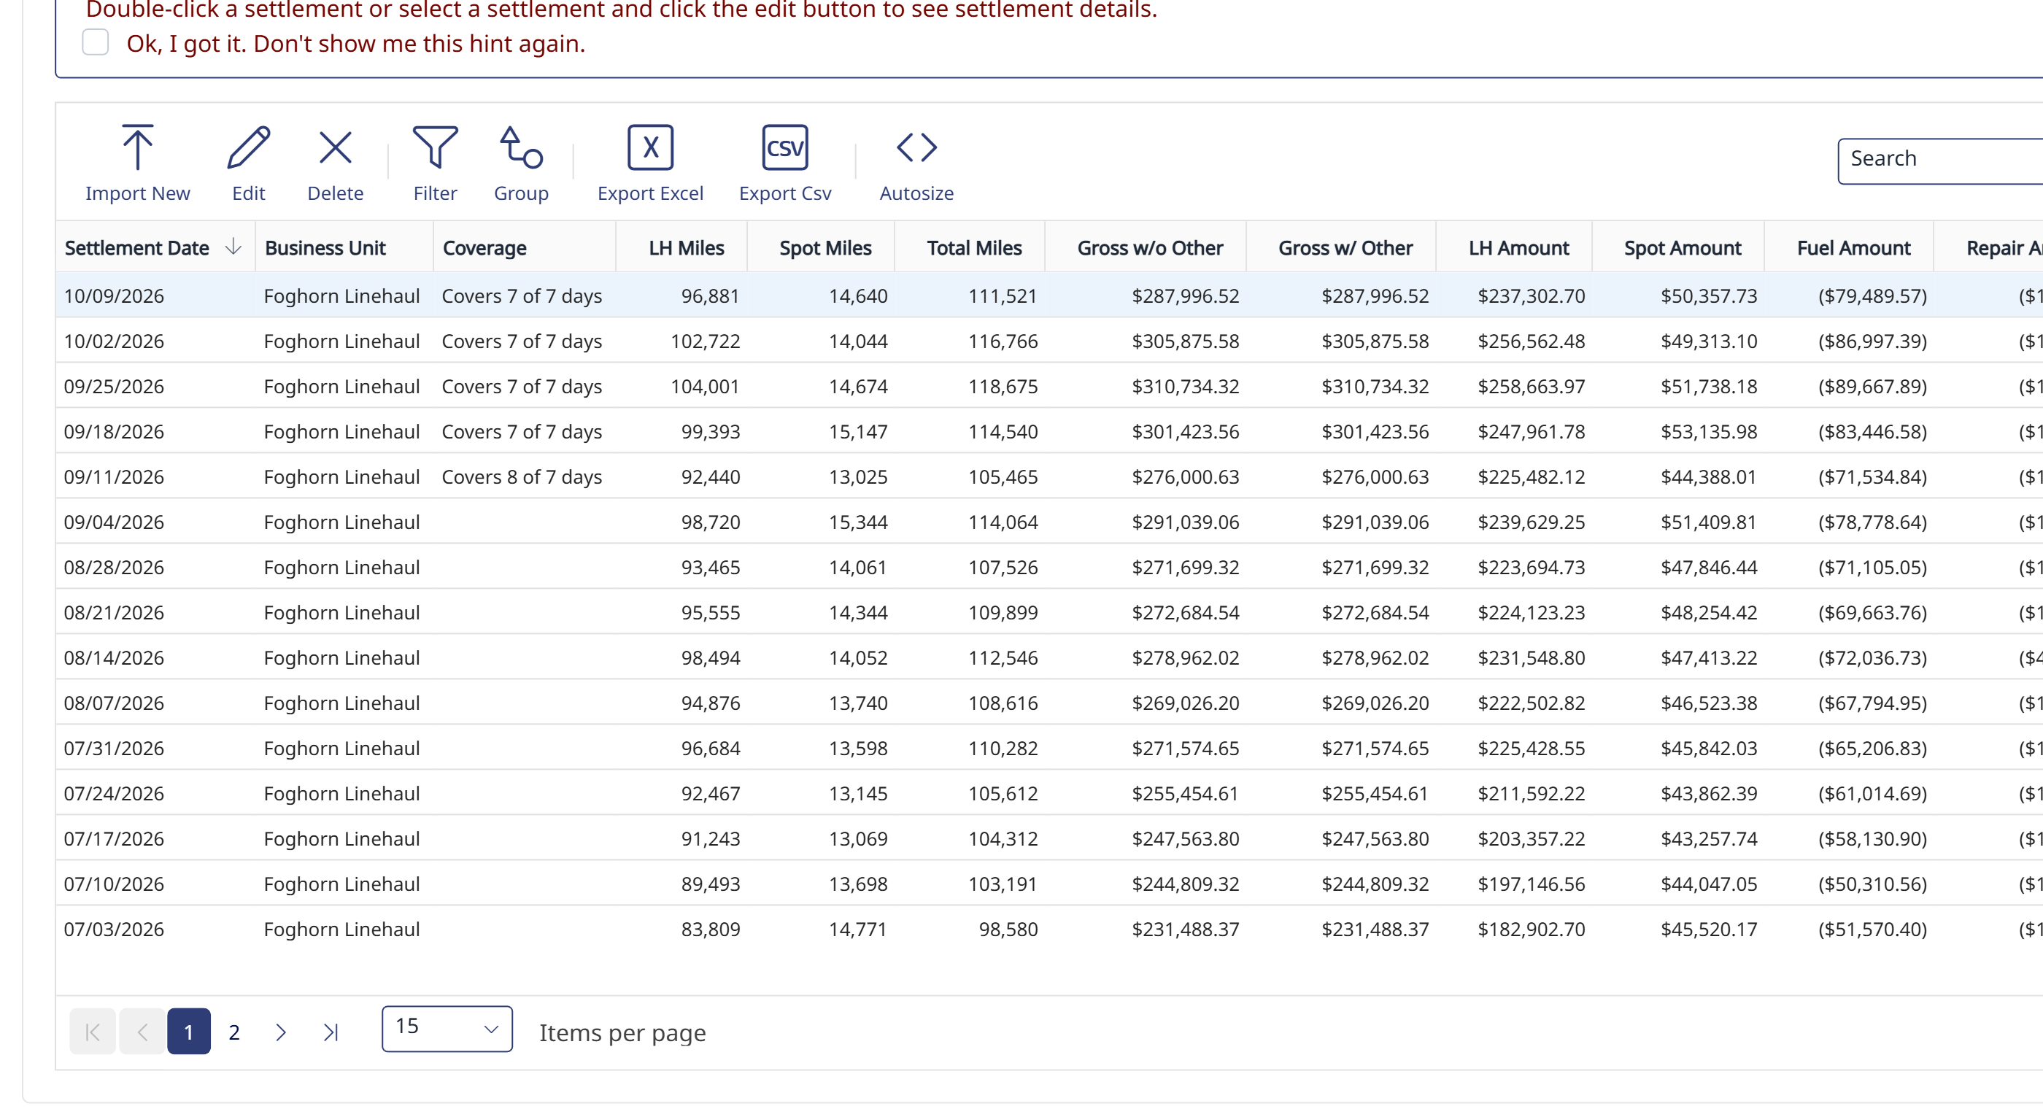Go to page 2
The image size is (2043, 1109).
pyautogui.click(x=234, y=1031)
